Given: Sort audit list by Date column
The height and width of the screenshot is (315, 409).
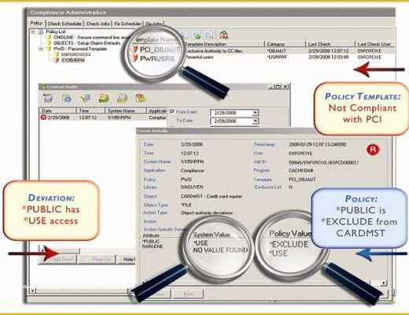Looking at the screenshot, I should [57, 110].
